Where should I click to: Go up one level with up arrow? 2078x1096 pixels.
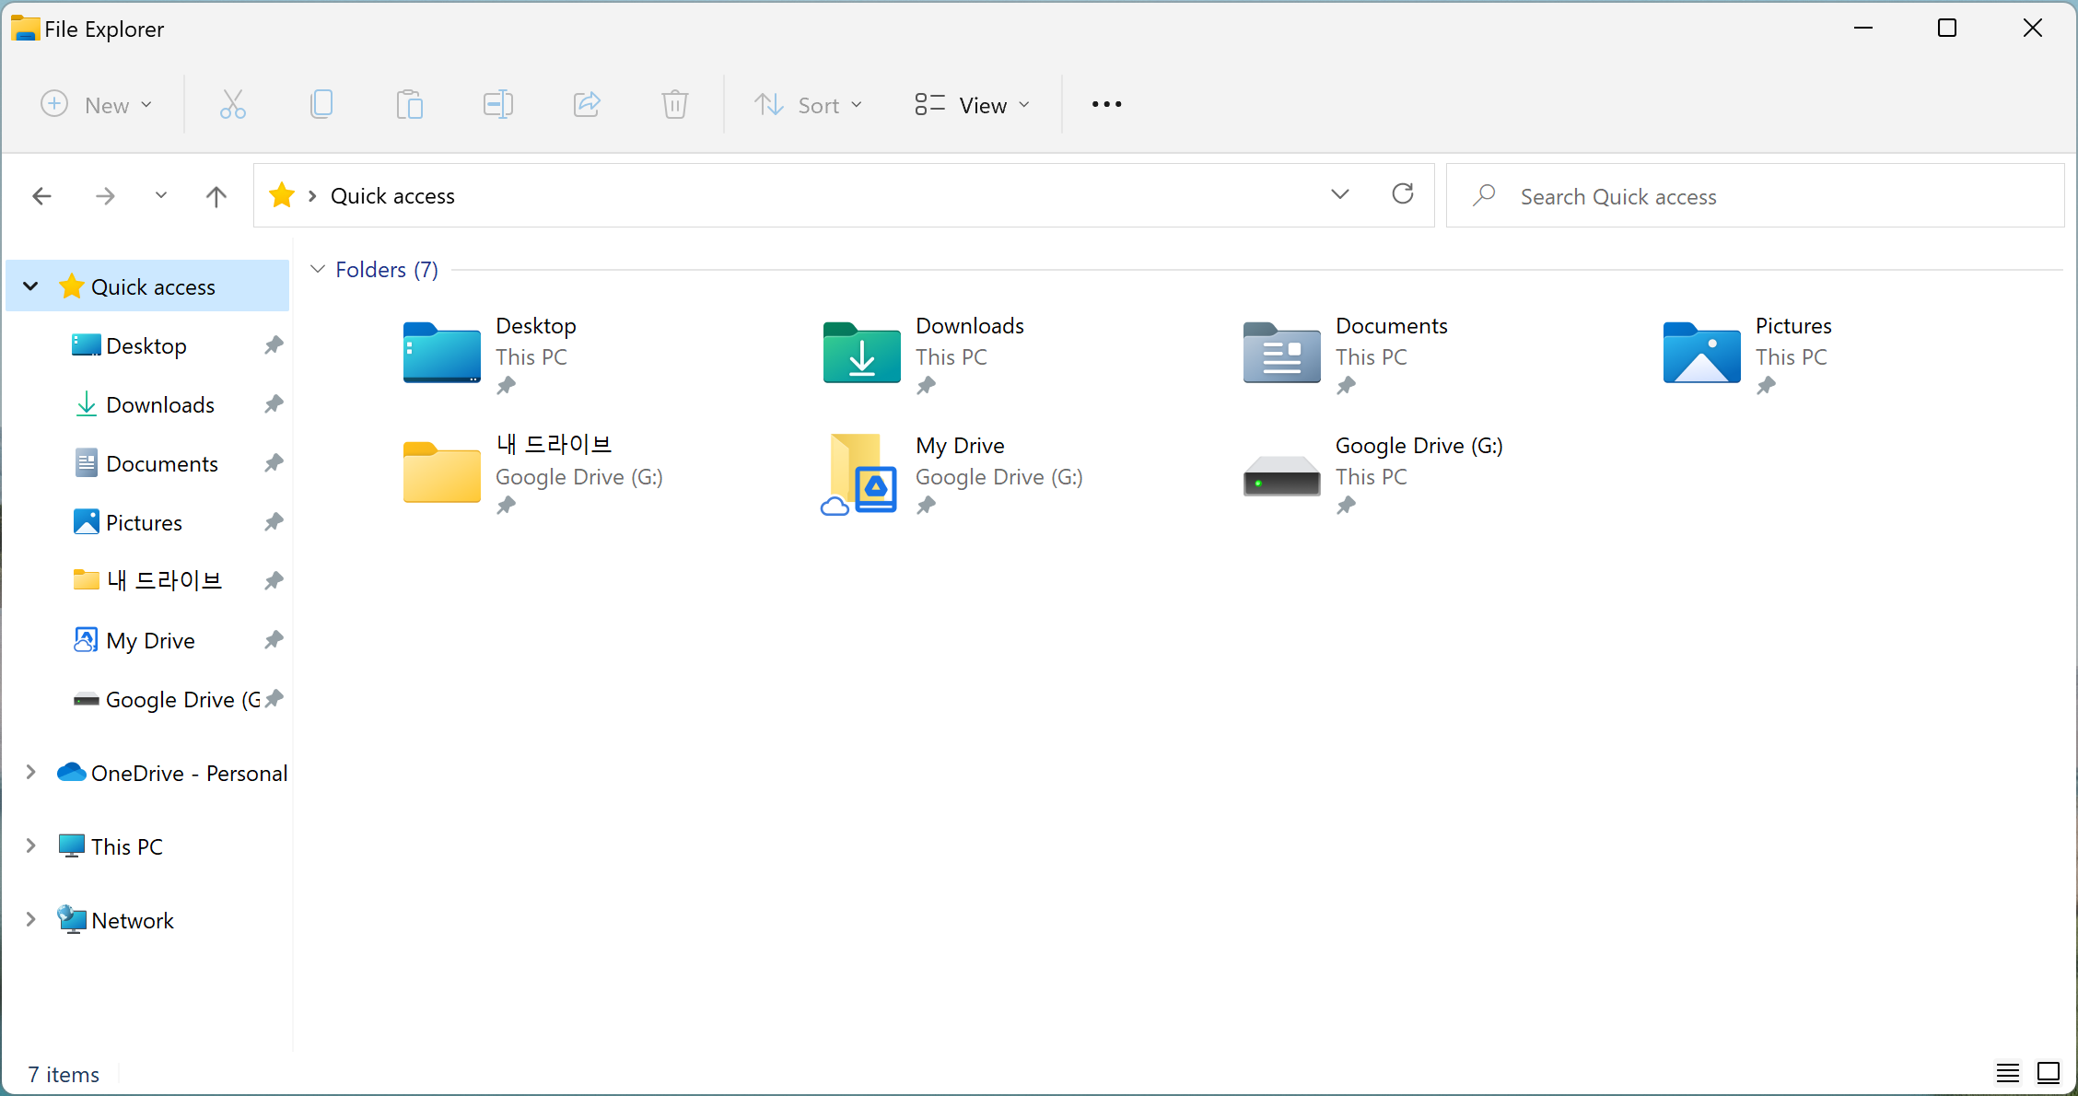point(216,195)
